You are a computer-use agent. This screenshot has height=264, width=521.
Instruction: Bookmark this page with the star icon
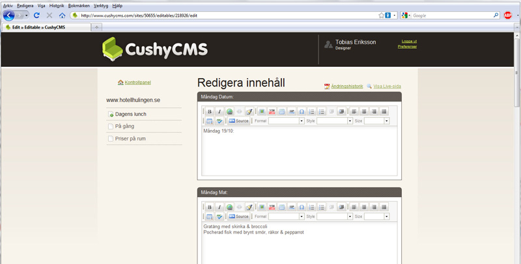click(381, 15)
